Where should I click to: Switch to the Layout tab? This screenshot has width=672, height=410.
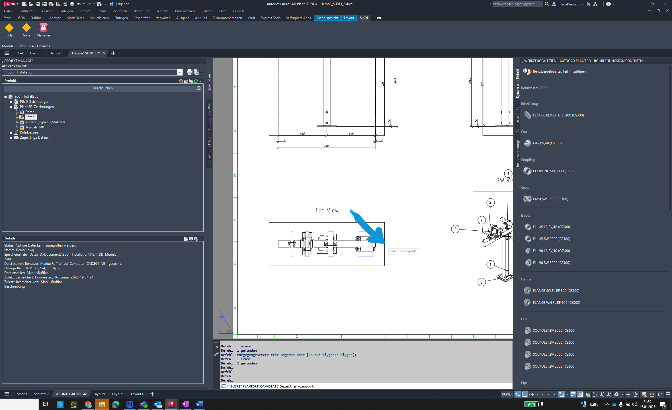pos(349,18)
